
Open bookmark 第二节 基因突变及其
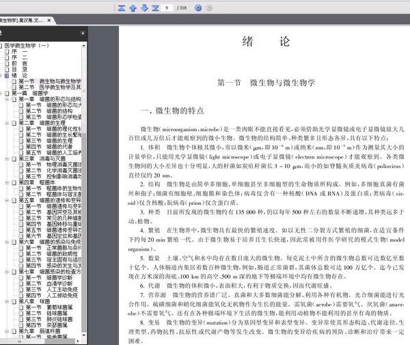[53, 212]
